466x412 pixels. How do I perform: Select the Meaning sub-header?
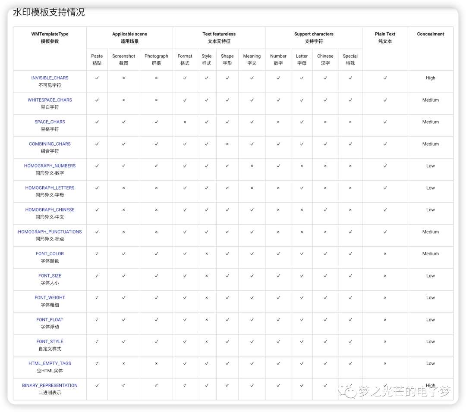pos(252,59)
